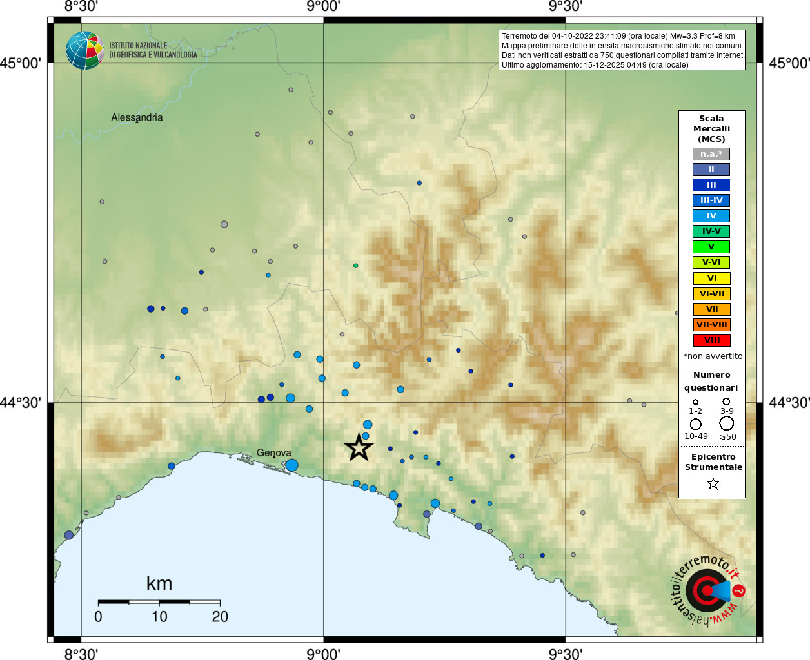810x660 pixels.
Task: Click the star symbol in the legend
Action: 713,483
